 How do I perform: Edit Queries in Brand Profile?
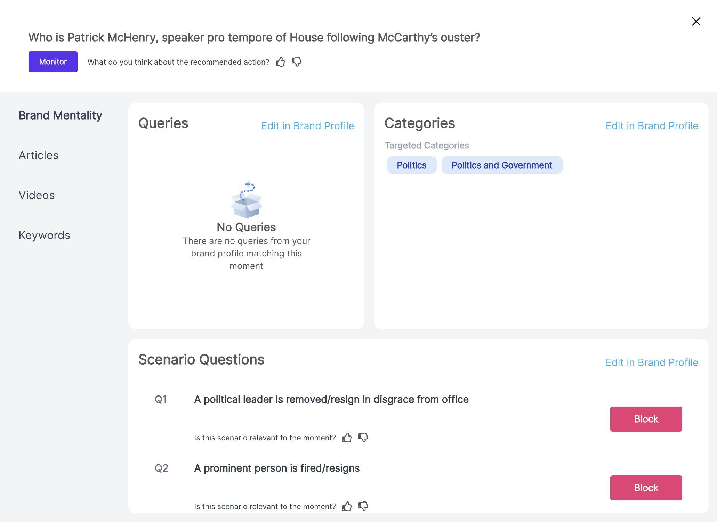[307, 126]
